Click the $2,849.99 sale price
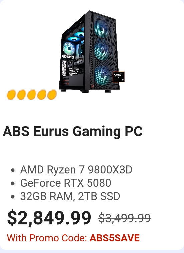The height and width of the screenshot is (253, 184). pyautogui.click(x=49, y=218)
